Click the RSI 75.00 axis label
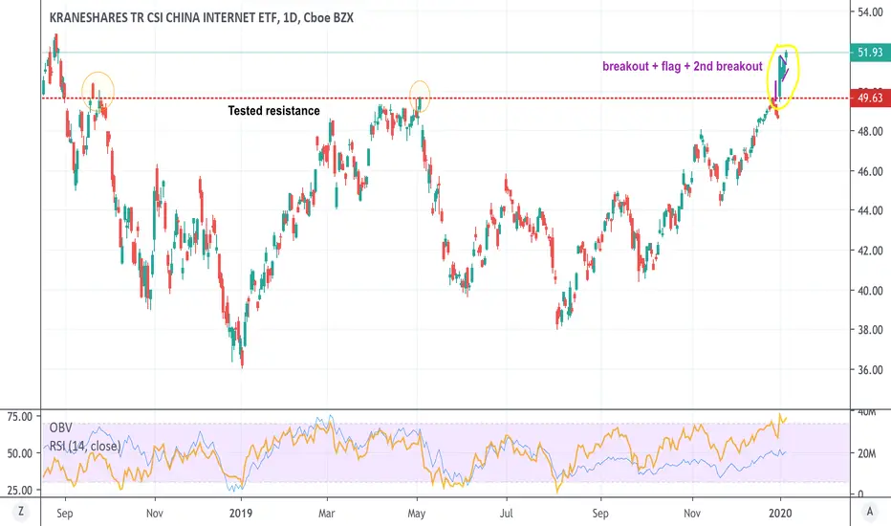Viewport: 891px width, 526px height. tap(20, 417)
